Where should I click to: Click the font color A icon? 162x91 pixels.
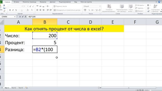coord(32,10)
